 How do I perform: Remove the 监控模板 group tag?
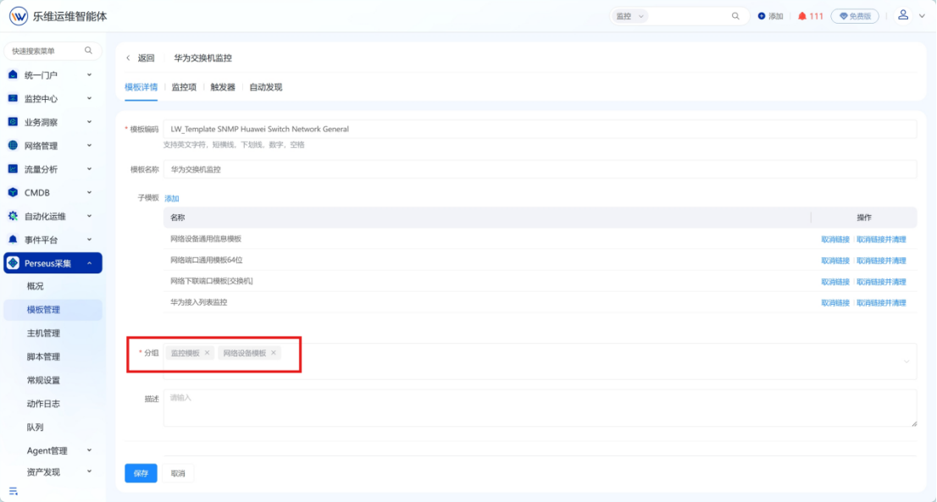coord(208,353)
